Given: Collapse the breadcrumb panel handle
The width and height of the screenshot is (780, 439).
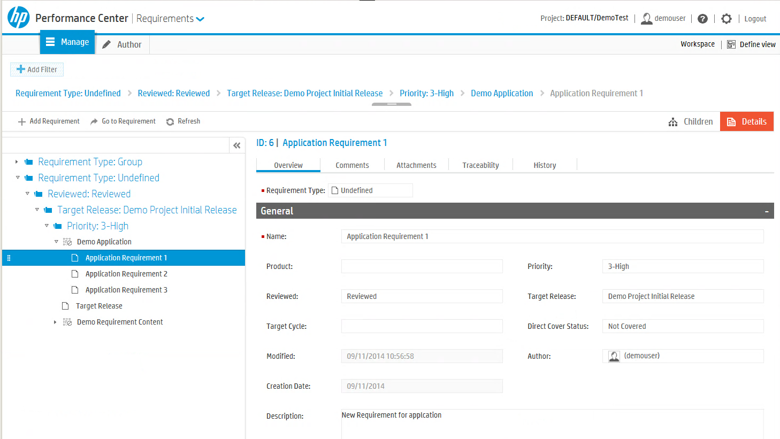Looking at the screenshot, I should click(x=392, y=104).
